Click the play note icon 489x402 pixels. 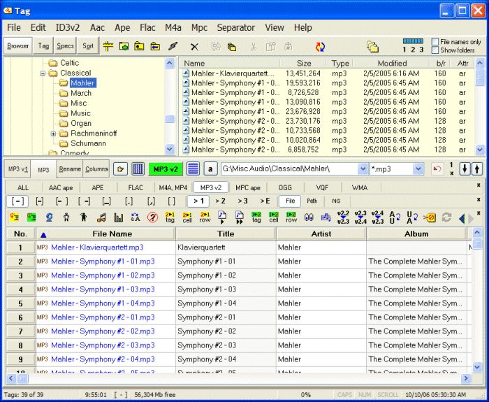(x=222, y=217)
